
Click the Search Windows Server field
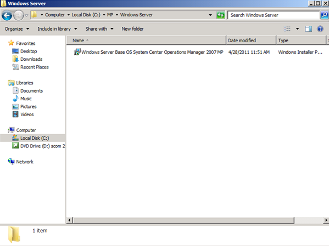pyautogui.click(x=274, y=15)
